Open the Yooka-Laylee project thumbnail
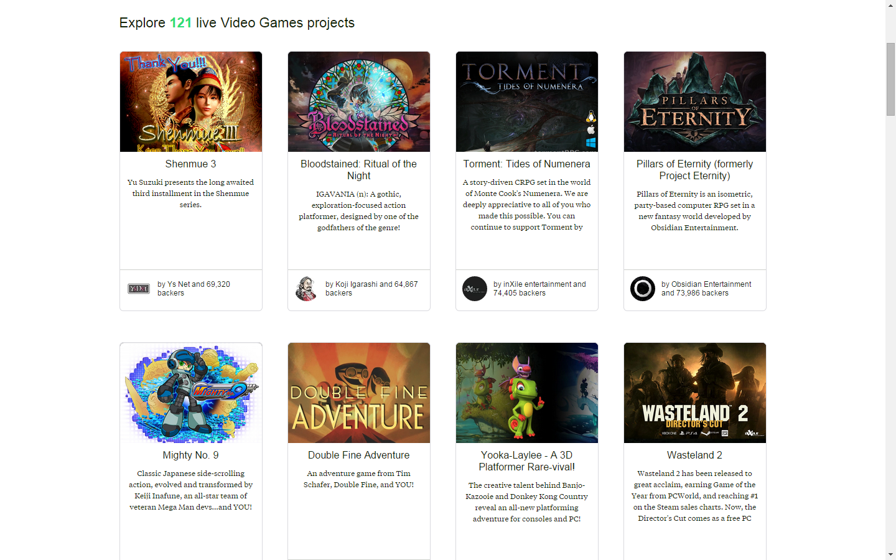The height and width of the screenshot is (560, 896). pos(527,393)
